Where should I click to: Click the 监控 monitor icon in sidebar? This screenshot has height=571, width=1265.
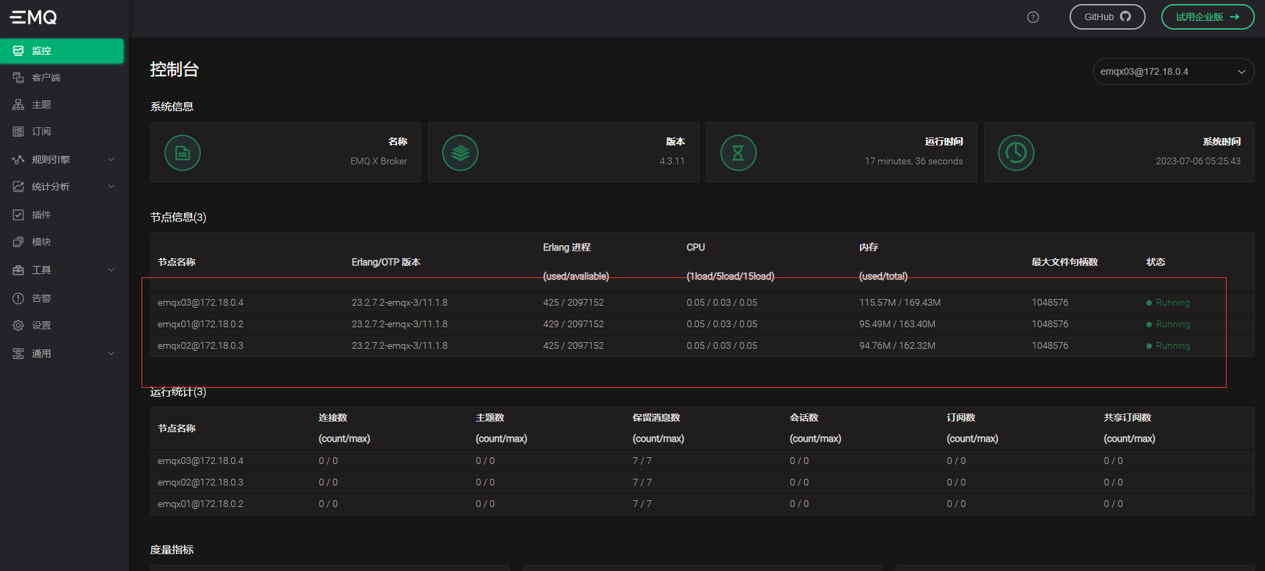[x=18, y=51]
